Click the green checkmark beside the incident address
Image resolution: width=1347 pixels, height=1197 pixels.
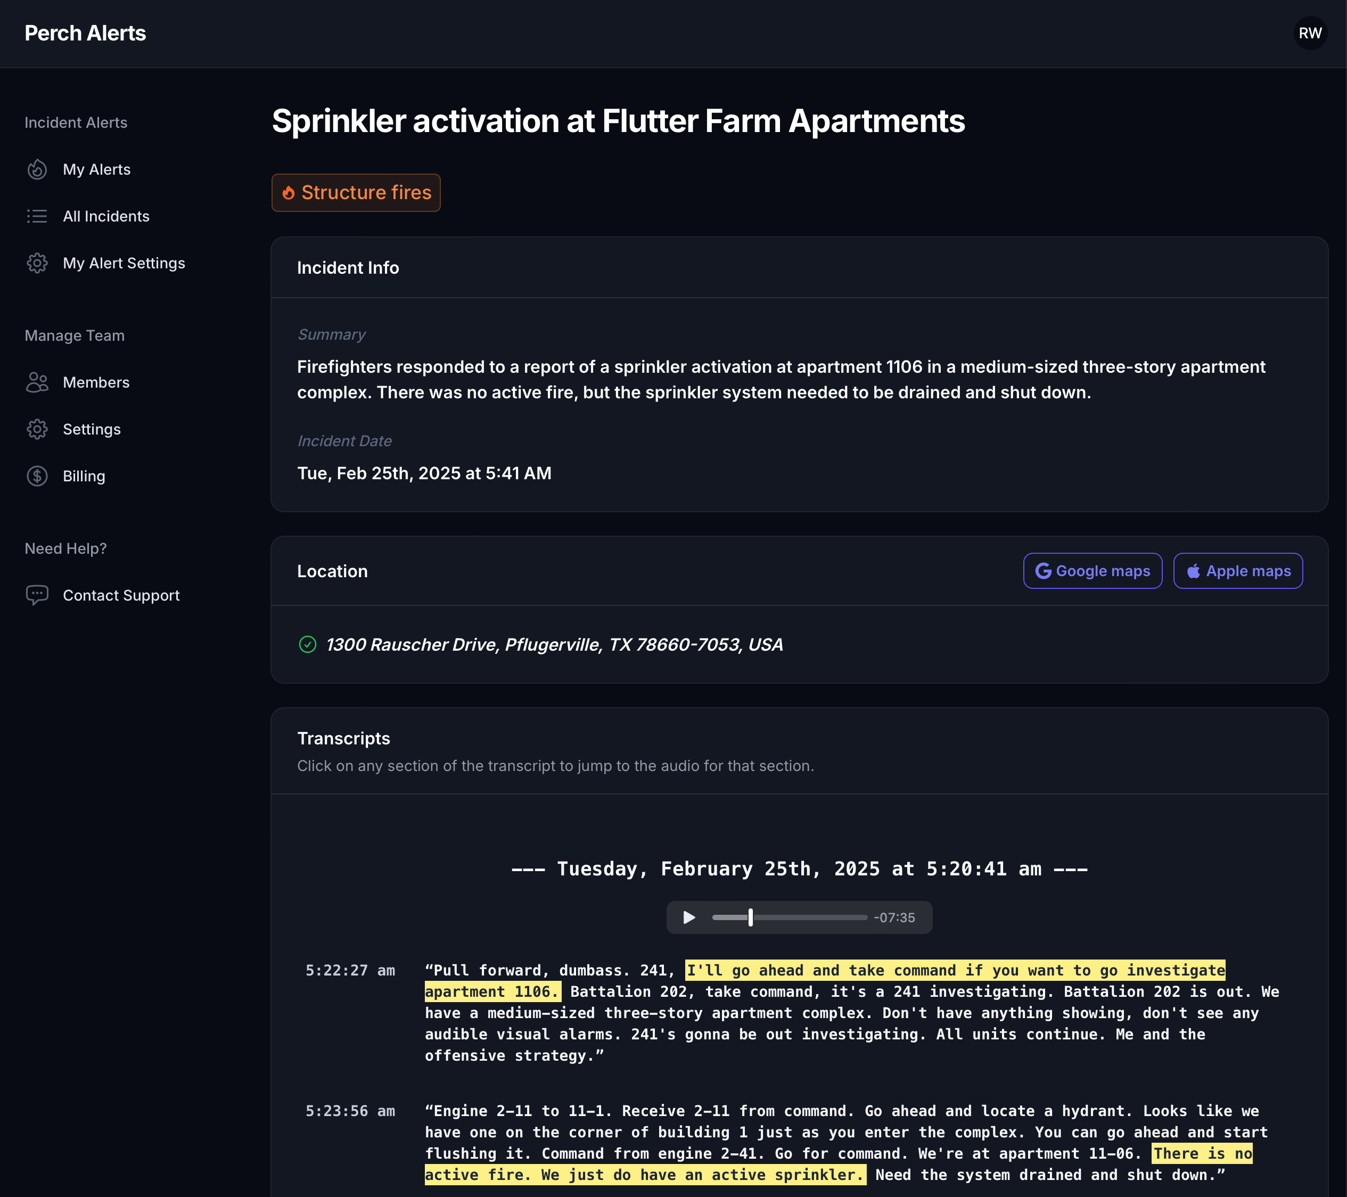308,645
